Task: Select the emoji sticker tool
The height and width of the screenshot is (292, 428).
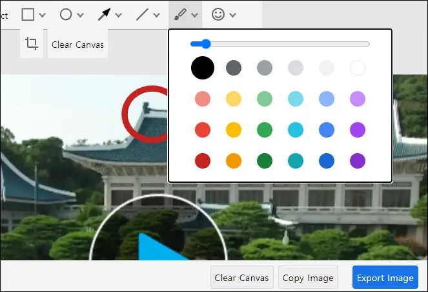Action: (218, 14)
